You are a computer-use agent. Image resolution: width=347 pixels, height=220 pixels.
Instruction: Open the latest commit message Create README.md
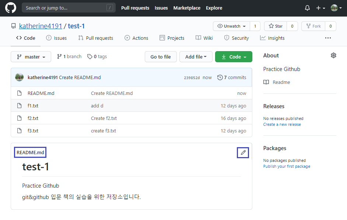coord(80,77)
